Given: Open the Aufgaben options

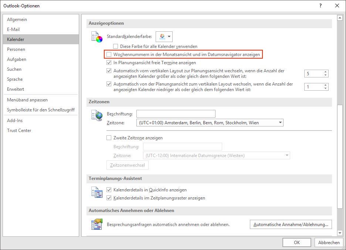Looking at the screenshot, I should click(x=41, y=59).
